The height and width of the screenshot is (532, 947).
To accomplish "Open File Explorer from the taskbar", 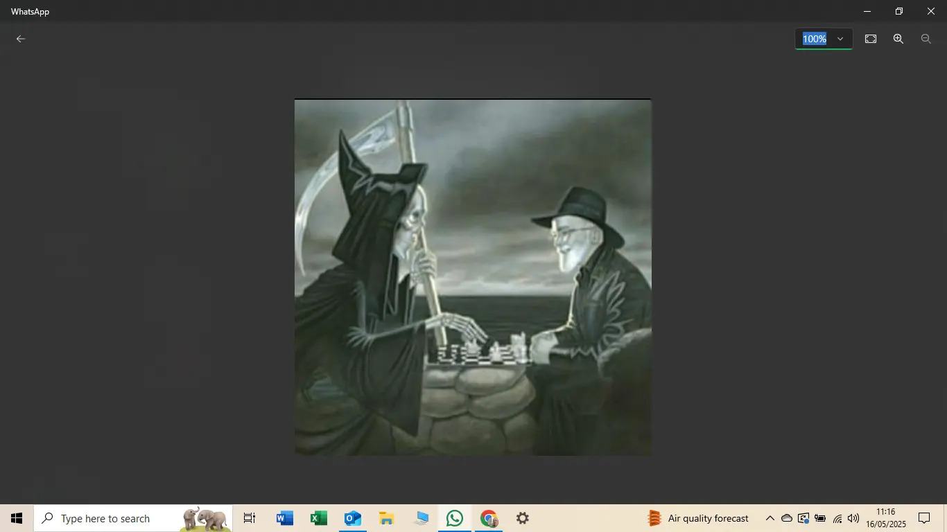I will click(x=387, y=518).
